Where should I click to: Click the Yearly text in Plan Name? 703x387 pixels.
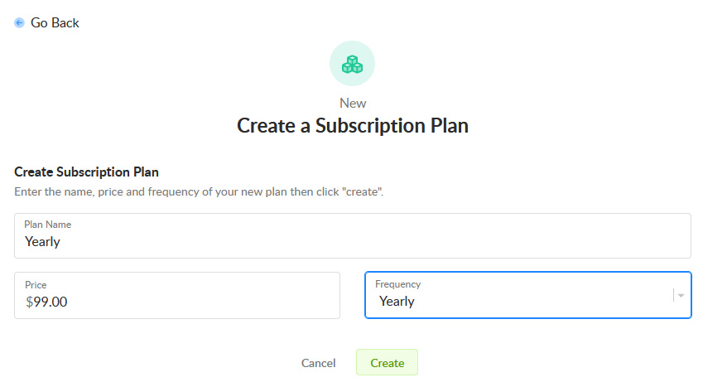42,242
